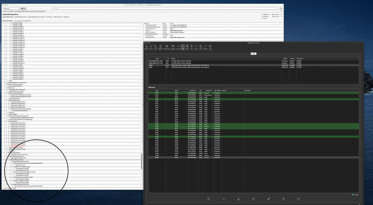Open the IOService plane dropdown in IORegistryExplorer
This screenshot has width=373, height=205.
pyautogui.click(x=11, y=9)
